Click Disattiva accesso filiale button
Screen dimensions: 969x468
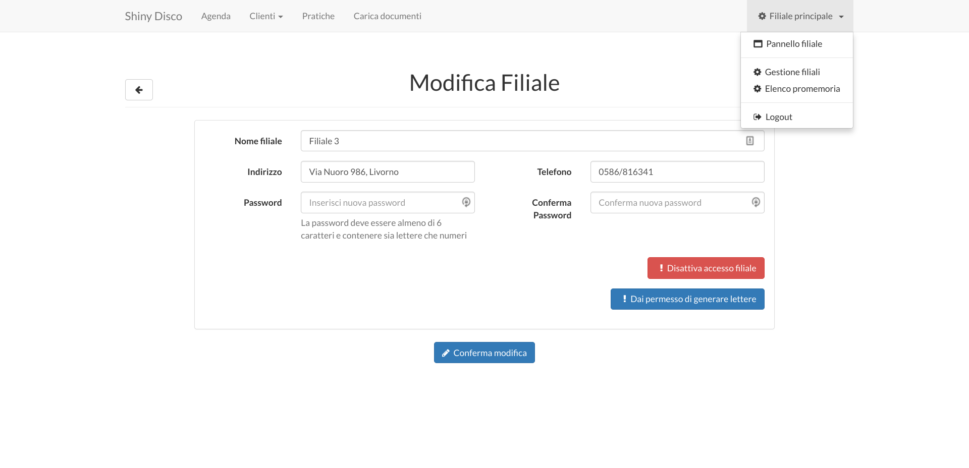[x=706, y=268]
